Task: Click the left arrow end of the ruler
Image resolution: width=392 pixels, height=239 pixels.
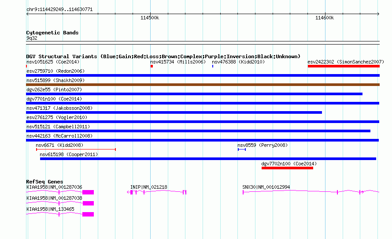Action: (x=27, y=14)
